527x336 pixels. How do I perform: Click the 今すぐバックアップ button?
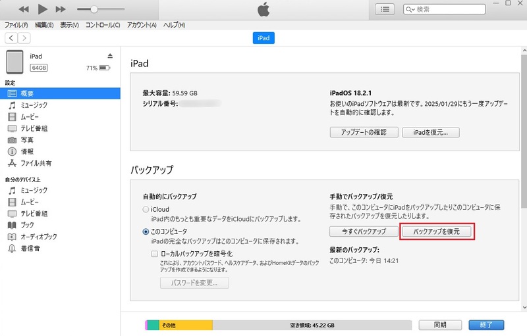[364, 231]
